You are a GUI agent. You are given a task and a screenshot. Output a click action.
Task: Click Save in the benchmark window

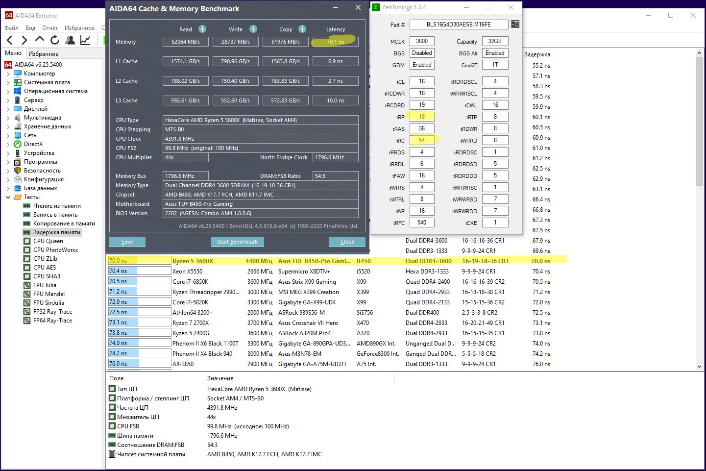127,242
